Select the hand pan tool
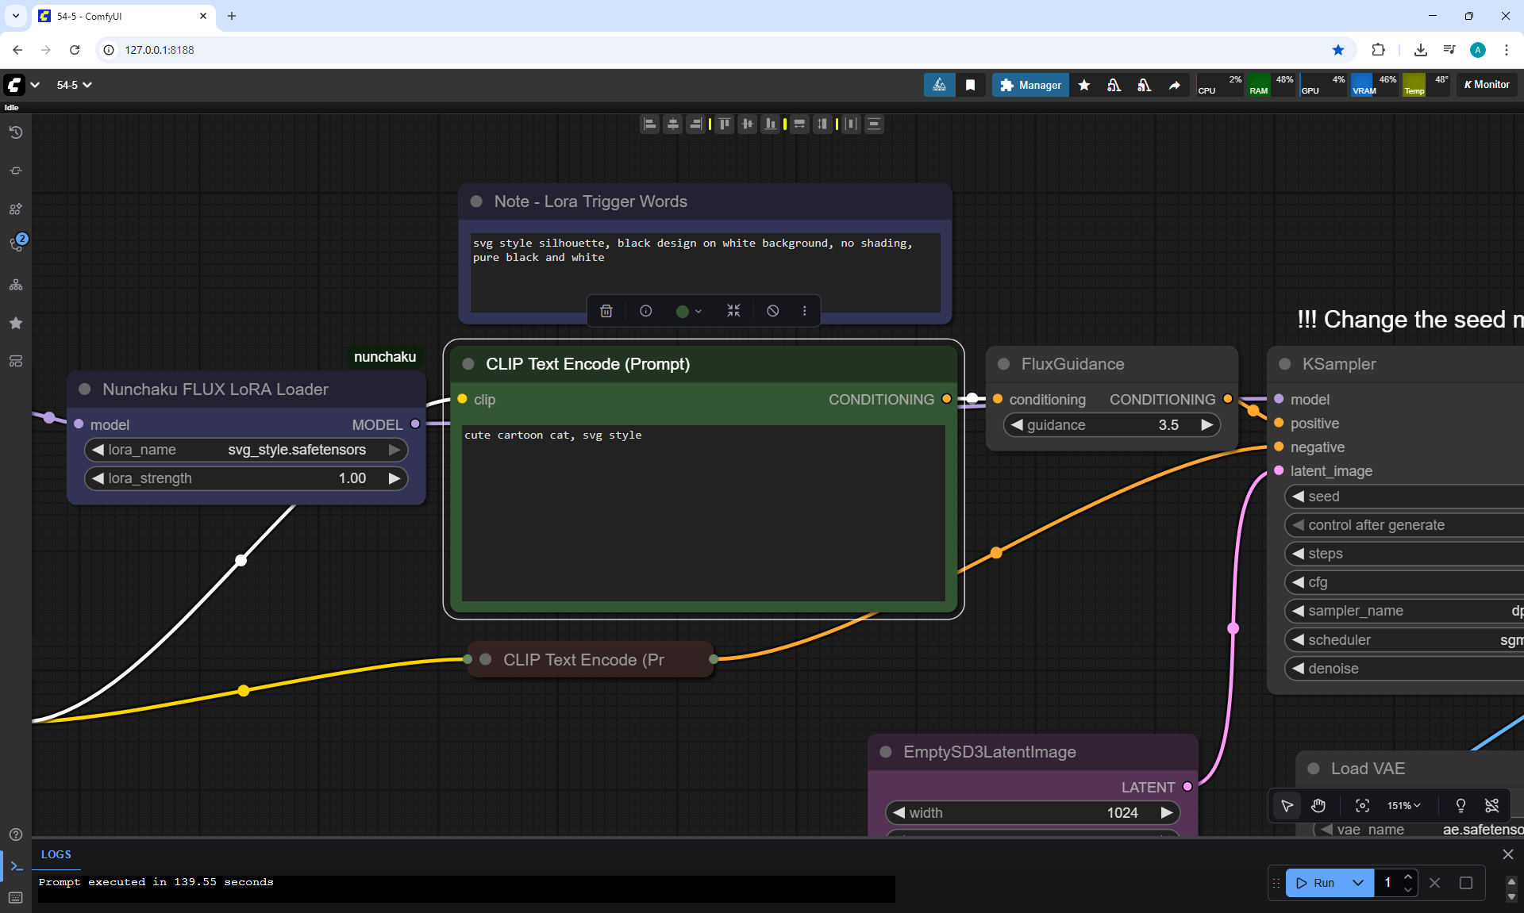Image resolution: width=1524 pixels, height=913 pixels. [x=1318, y=806]
